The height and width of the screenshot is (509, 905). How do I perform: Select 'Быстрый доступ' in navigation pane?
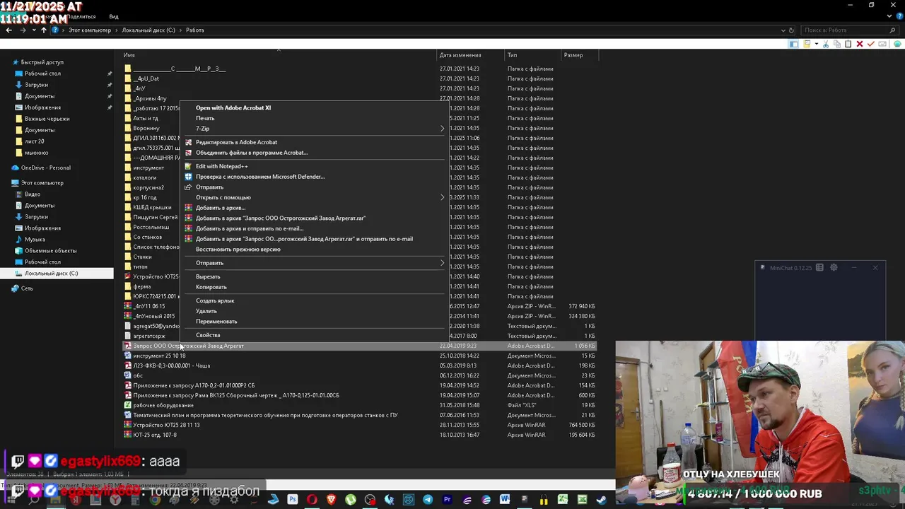42,62
